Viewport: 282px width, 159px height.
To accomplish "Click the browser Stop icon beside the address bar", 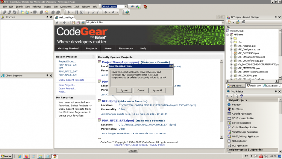I will 73,23.
